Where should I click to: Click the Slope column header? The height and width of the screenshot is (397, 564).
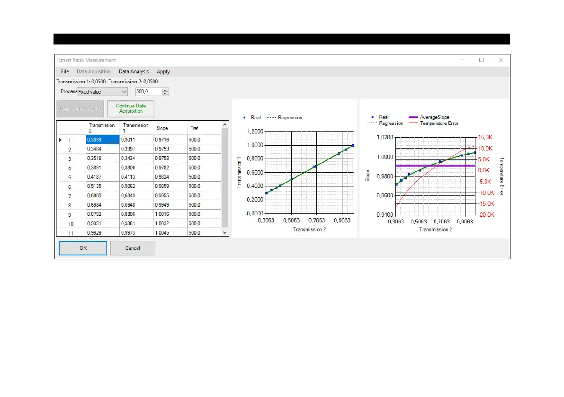pyautogui.click(x=170, y=128)
